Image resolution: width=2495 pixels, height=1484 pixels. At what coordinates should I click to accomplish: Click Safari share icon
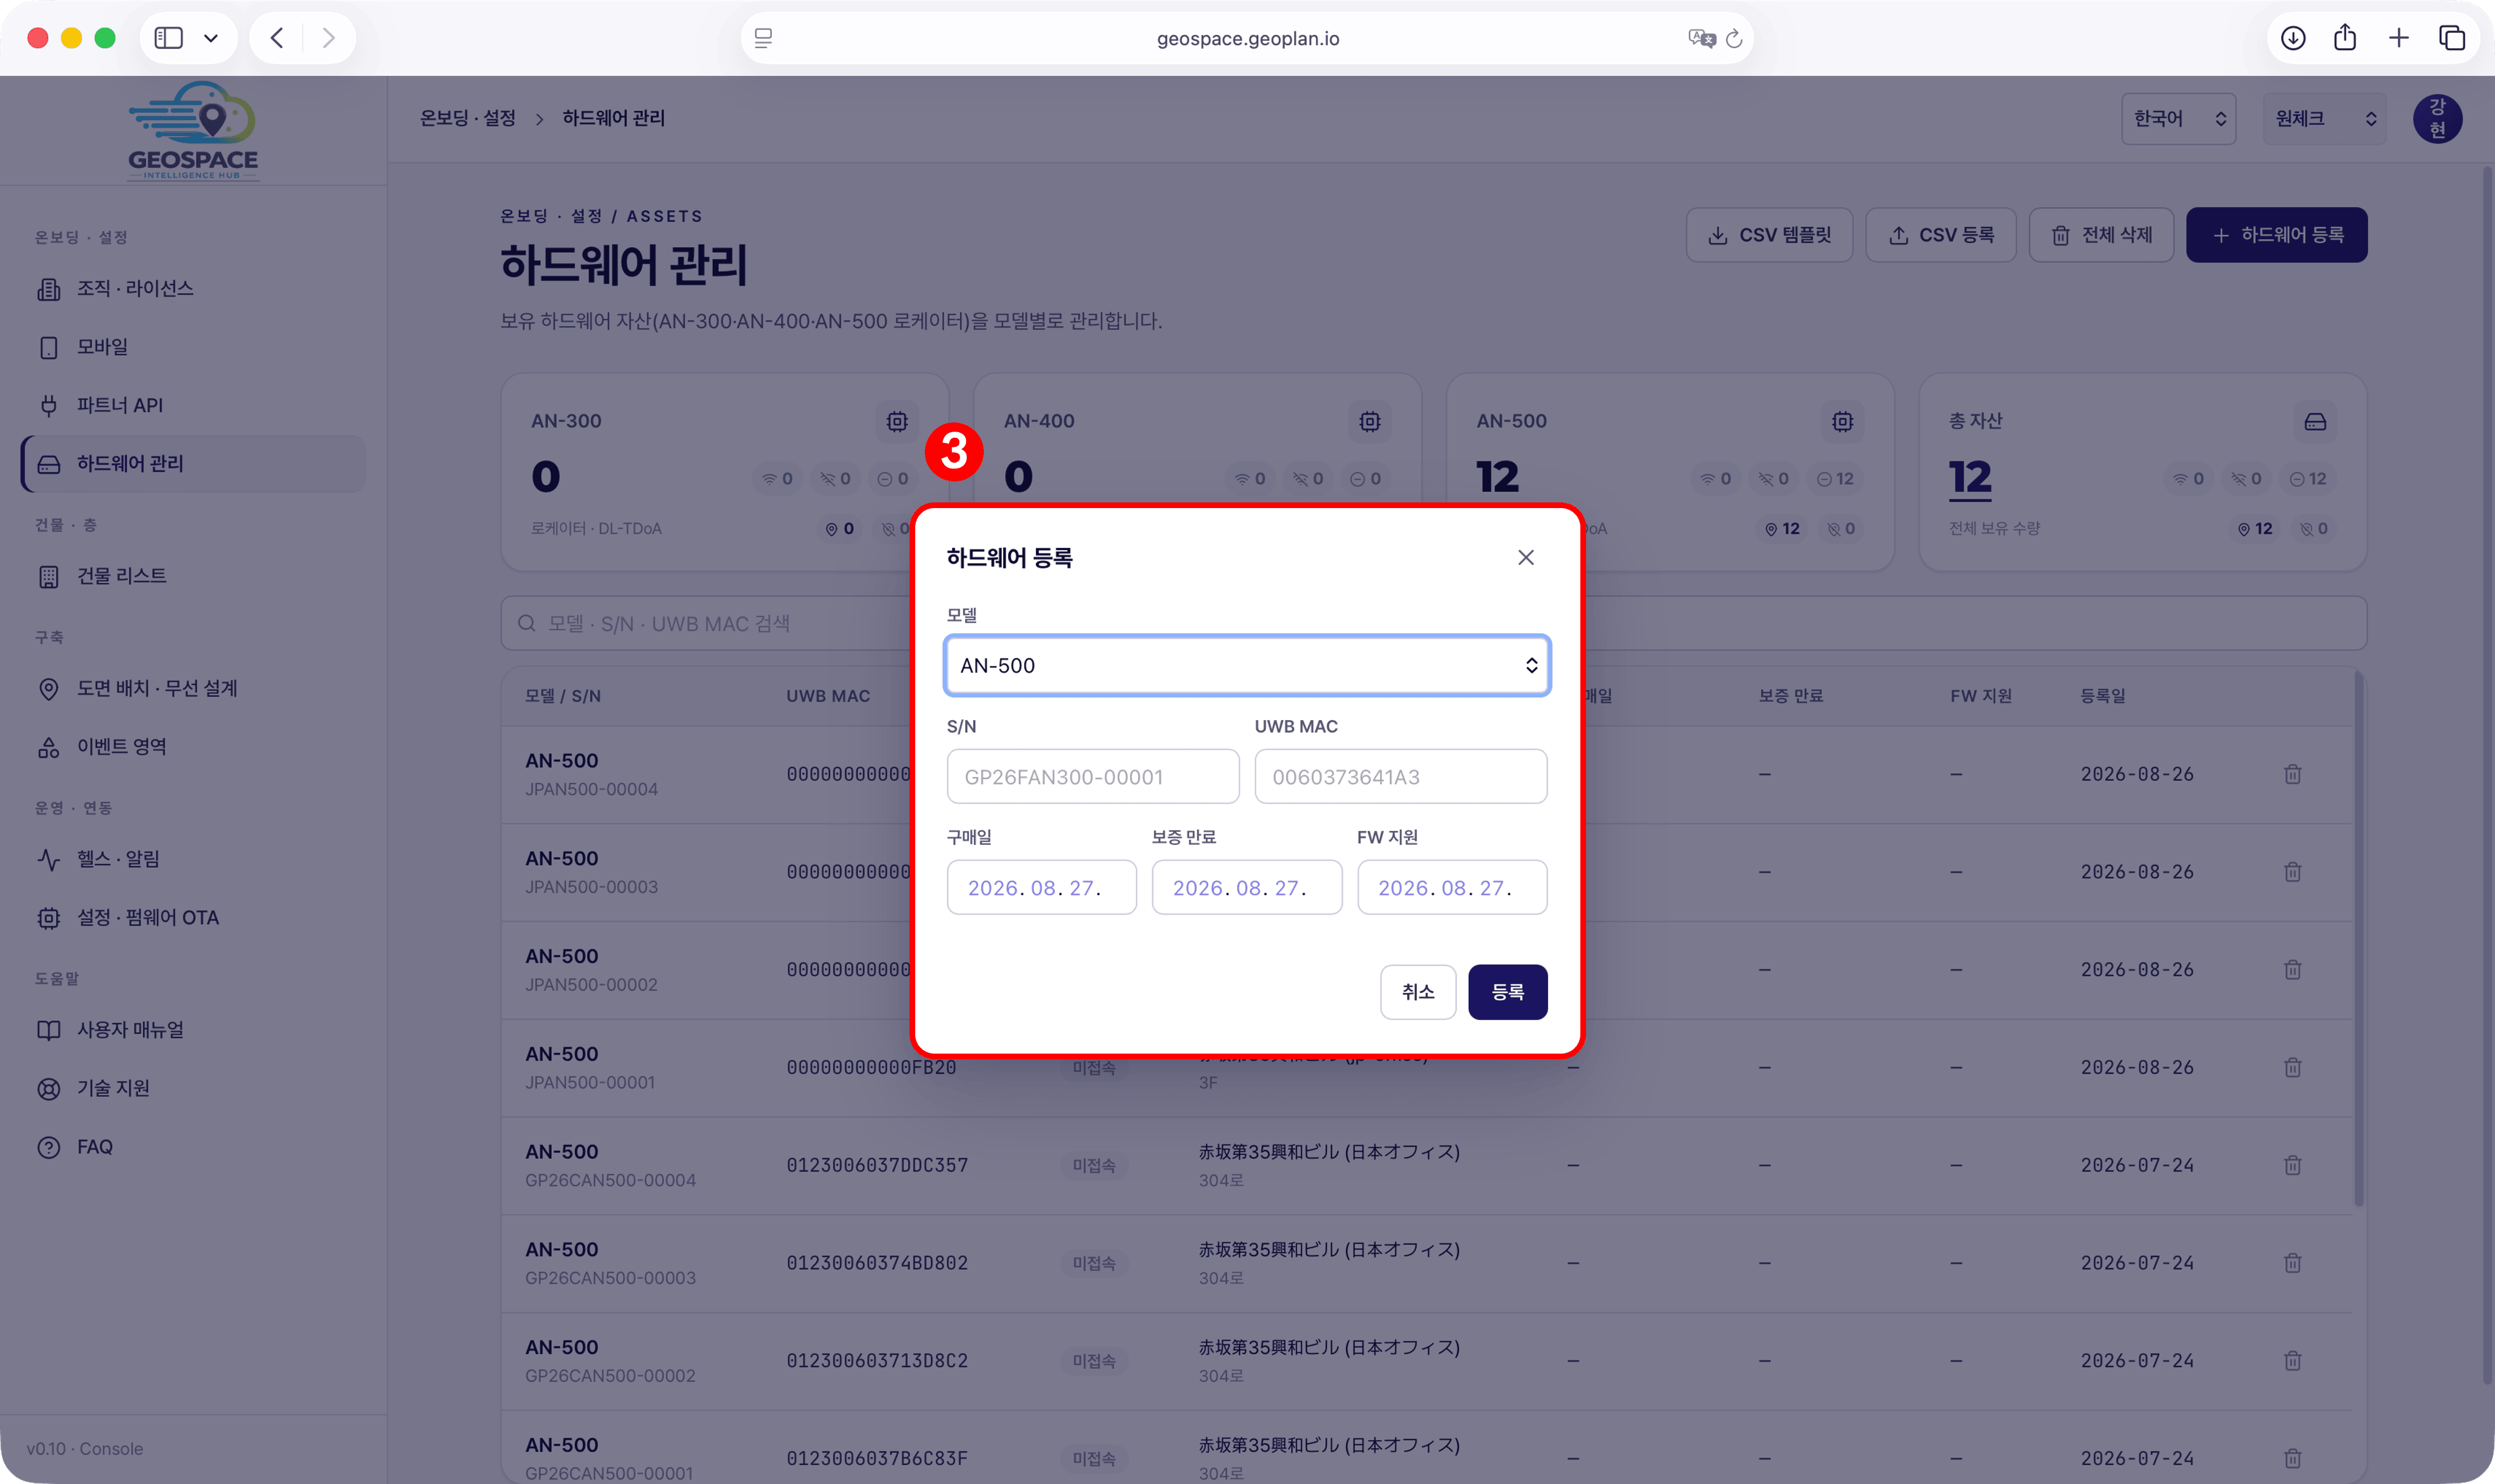pos(2344,38)
